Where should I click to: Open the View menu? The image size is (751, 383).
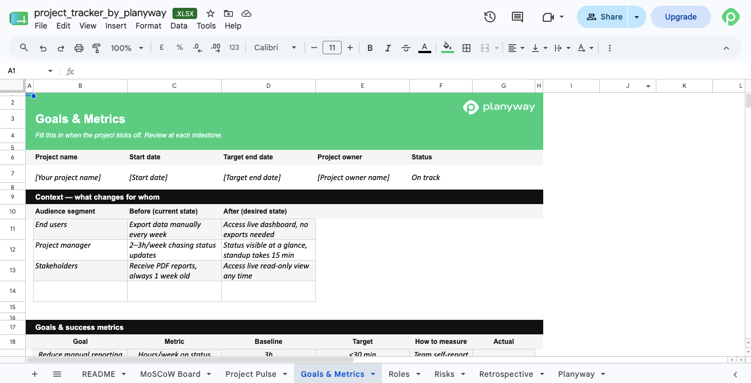click(88, 26)
